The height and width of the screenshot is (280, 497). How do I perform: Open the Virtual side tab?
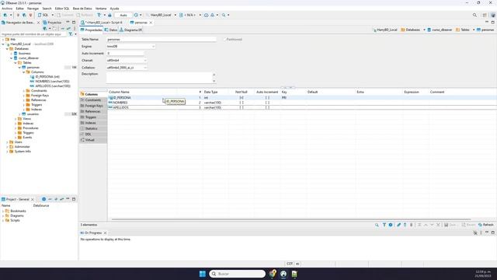point(93,140)
